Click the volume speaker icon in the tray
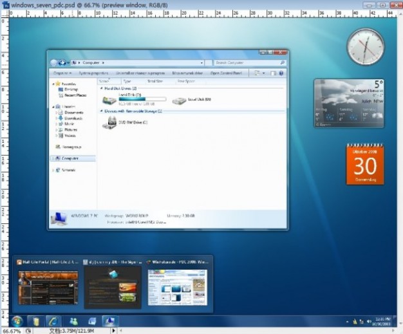403x334 pixels. click(369, 321)
